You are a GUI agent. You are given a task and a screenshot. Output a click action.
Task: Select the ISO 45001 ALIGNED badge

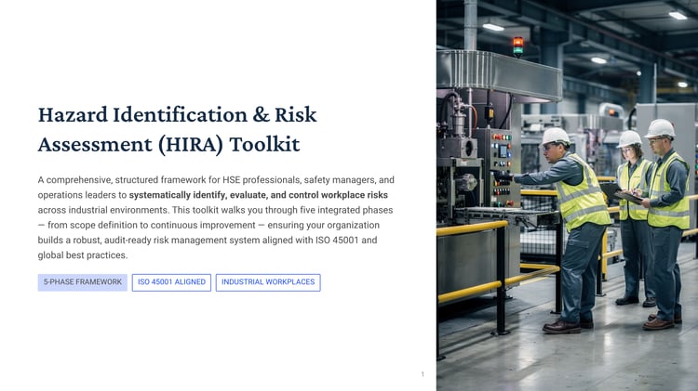(171, 282)
